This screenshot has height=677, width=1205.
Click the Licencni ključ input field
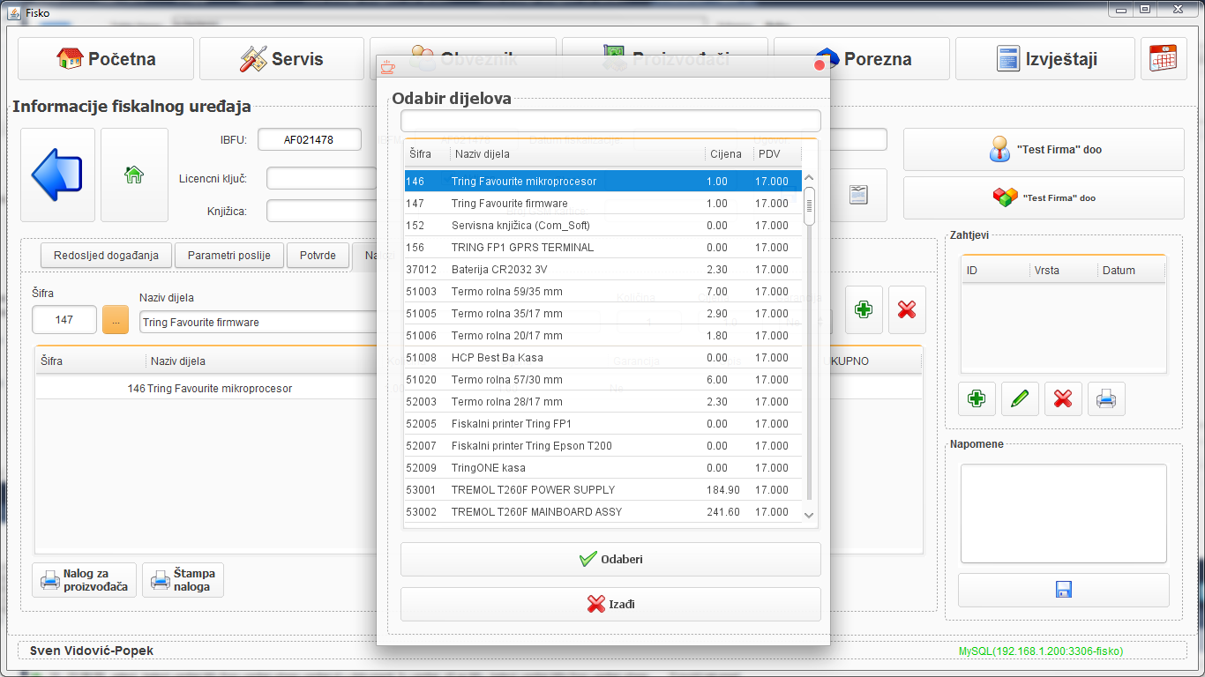point(322,178)
